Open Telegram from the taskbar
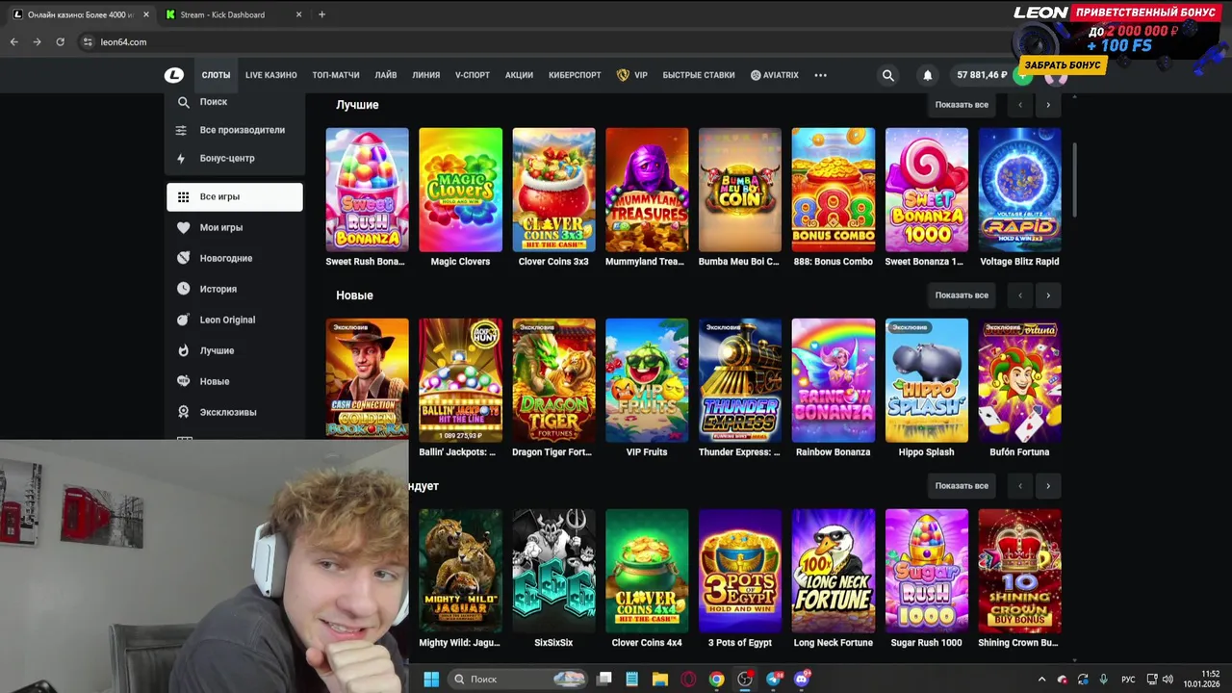Image resolution: width=1232 pixels, height=693 pixels. [x=773, y=679]
